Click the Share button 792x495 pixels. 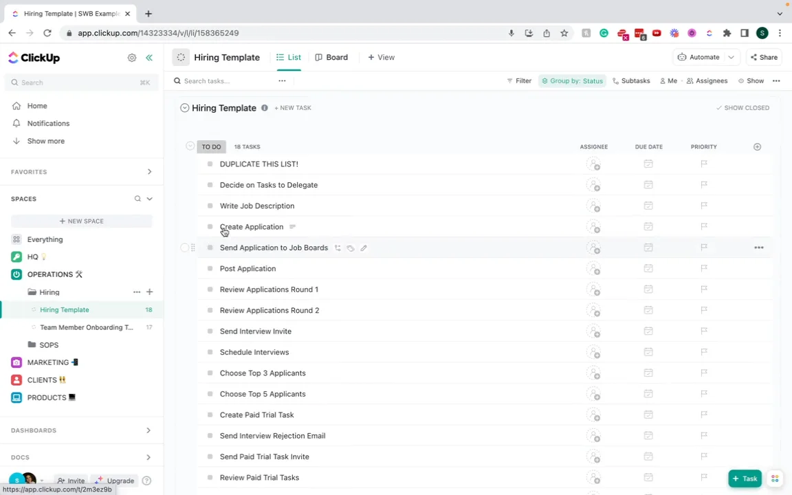764,57
